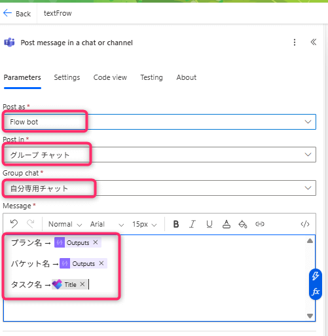Remove the Outputs token after プラン名
The height and width of the screenshot is (336, 328).
(x=96, y=242)
